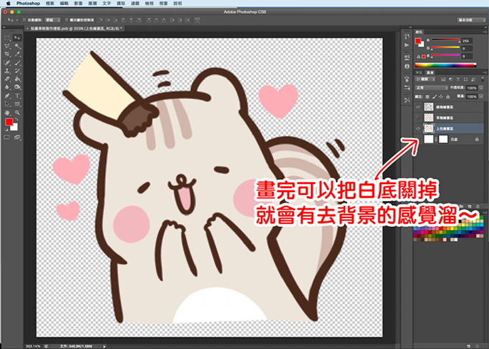
Task: Open the Info panel icon
Action: pos(407,66)
